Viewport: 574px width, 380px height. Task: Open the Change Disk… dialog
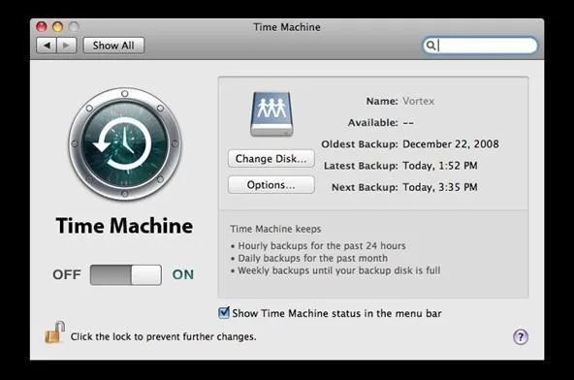tap(271, 159)
